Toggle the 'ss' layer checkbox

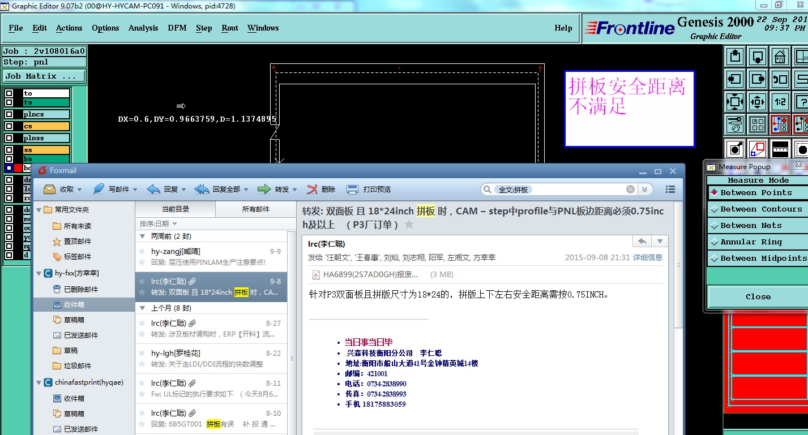coord(8,150)
